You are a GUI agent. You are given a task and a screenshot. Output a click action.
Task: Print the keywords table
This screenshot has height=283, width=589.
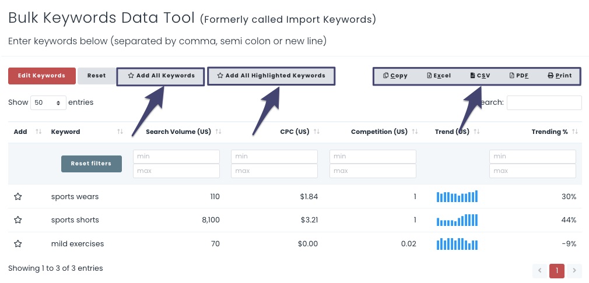(560, 76)
